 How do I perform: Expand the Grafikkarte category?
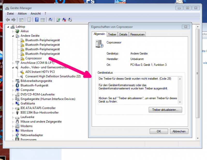(x=13, y=104)
